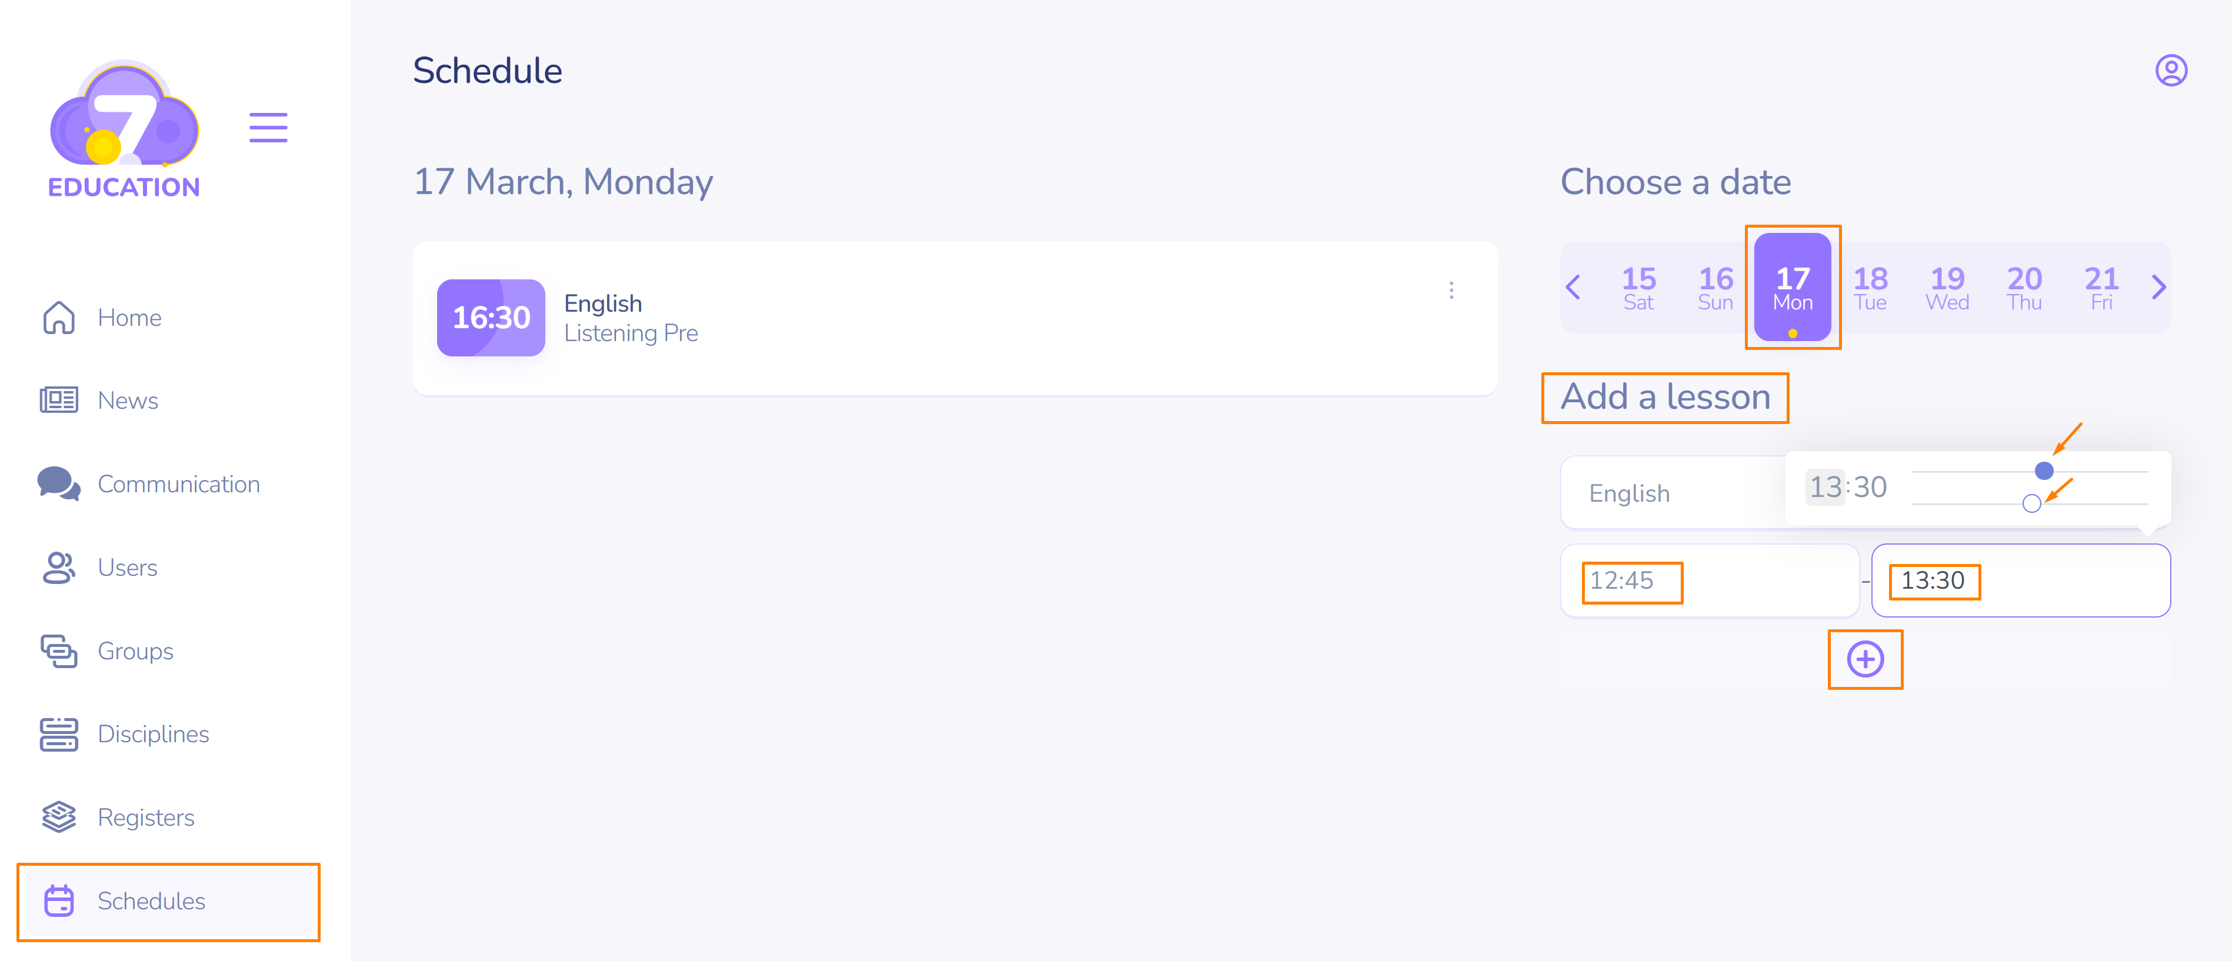Click the 16:30 lesson time badge

pyautogui.click(x=491, y=318)
